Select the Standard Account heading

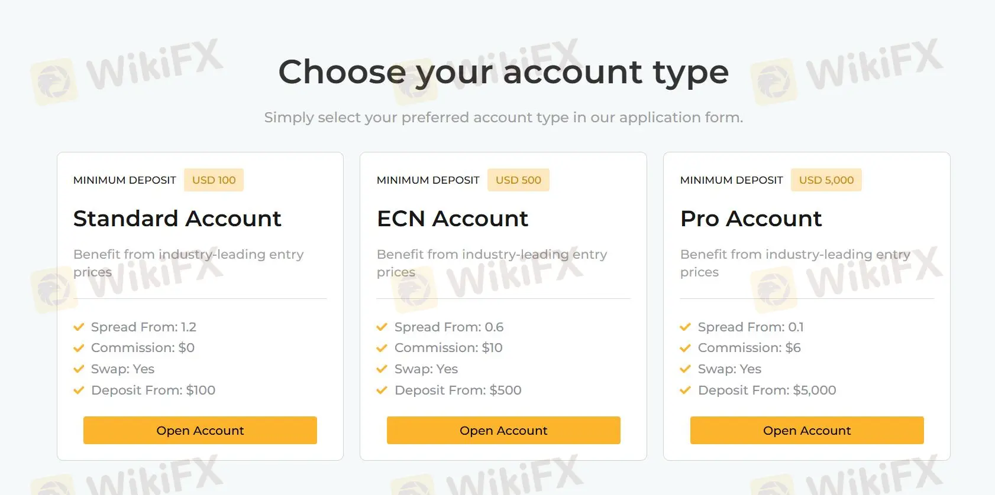(177, 219)
